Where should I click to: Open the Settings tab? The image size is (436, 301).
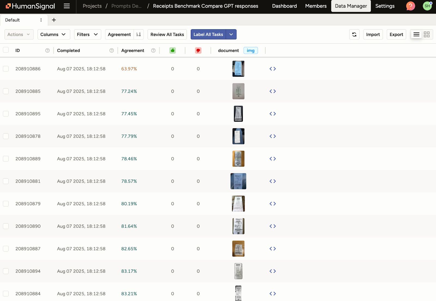pos(385,6)
